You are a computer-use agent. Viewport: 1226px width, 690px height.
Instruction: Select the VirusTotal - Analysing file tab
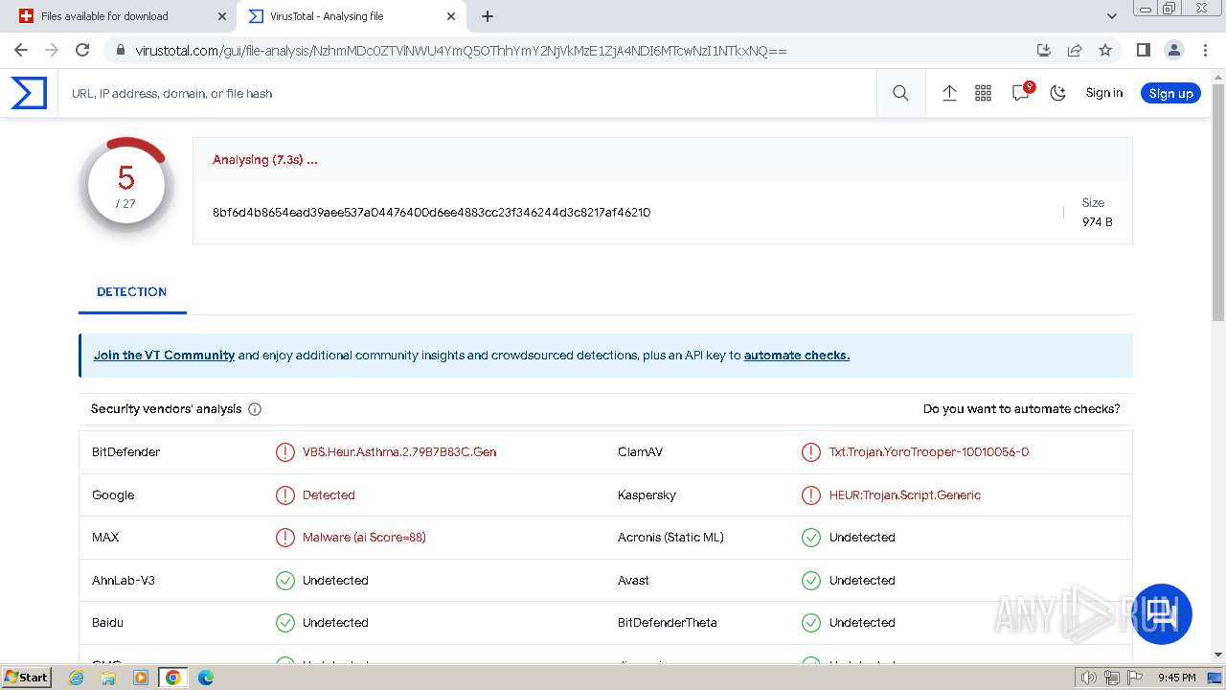(350, 16)
